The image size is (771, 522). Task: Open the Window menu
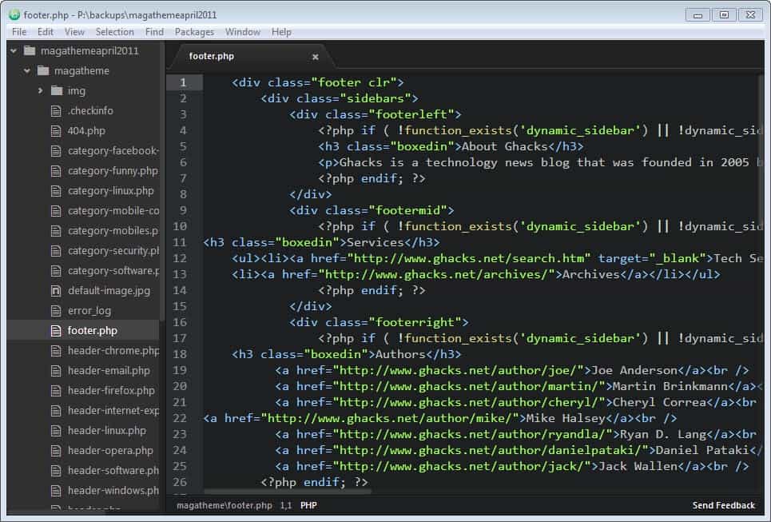242,32
